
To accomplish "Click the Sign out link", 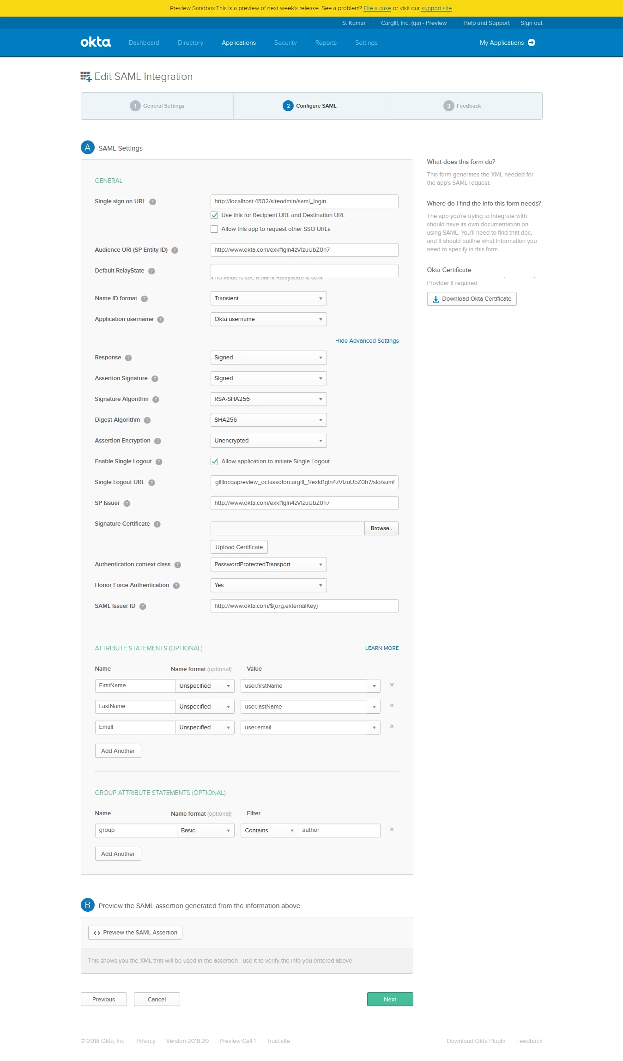I will [532, 23].
